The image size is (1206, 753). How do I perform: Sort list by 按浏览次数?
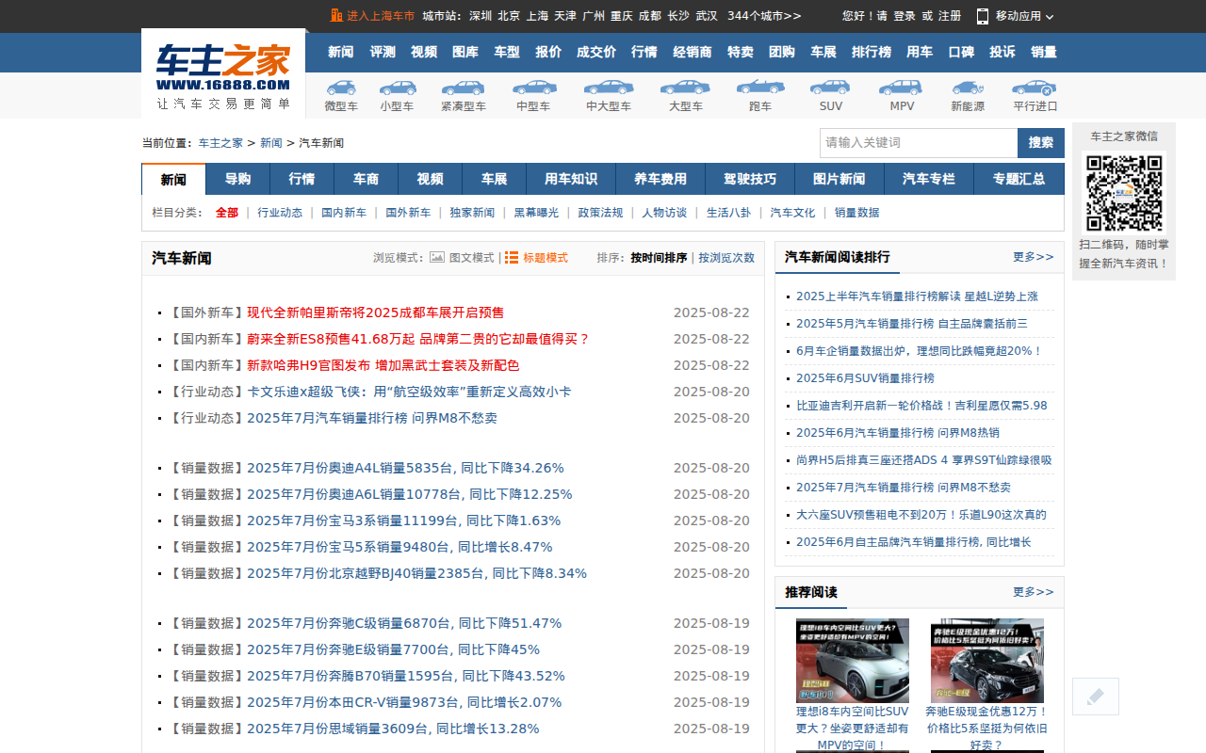tap(726, 258)
